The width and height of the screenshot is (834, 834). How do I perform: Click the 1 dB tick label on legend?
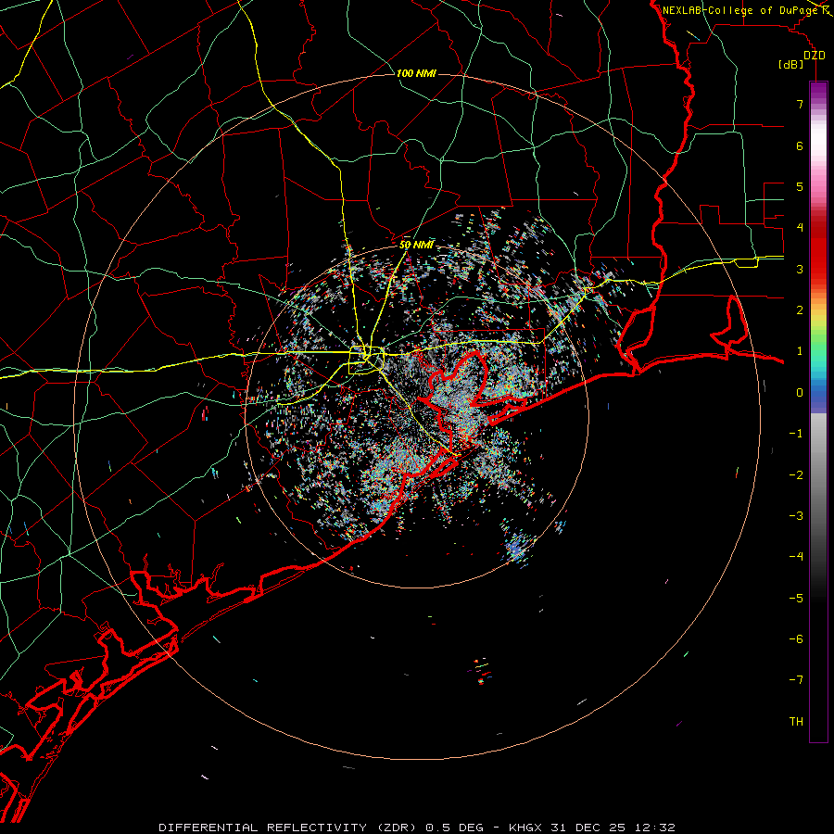point(800,351)
